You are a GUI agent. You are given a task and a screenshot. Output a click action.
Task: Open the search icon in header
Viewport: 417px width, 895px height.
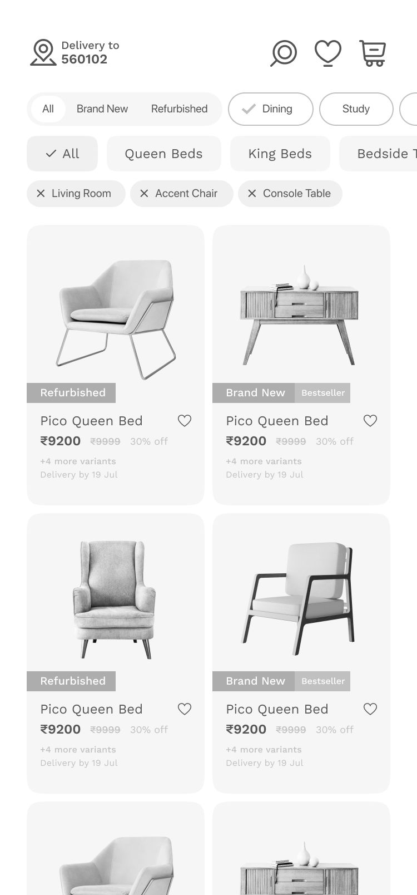coord(284,53)
